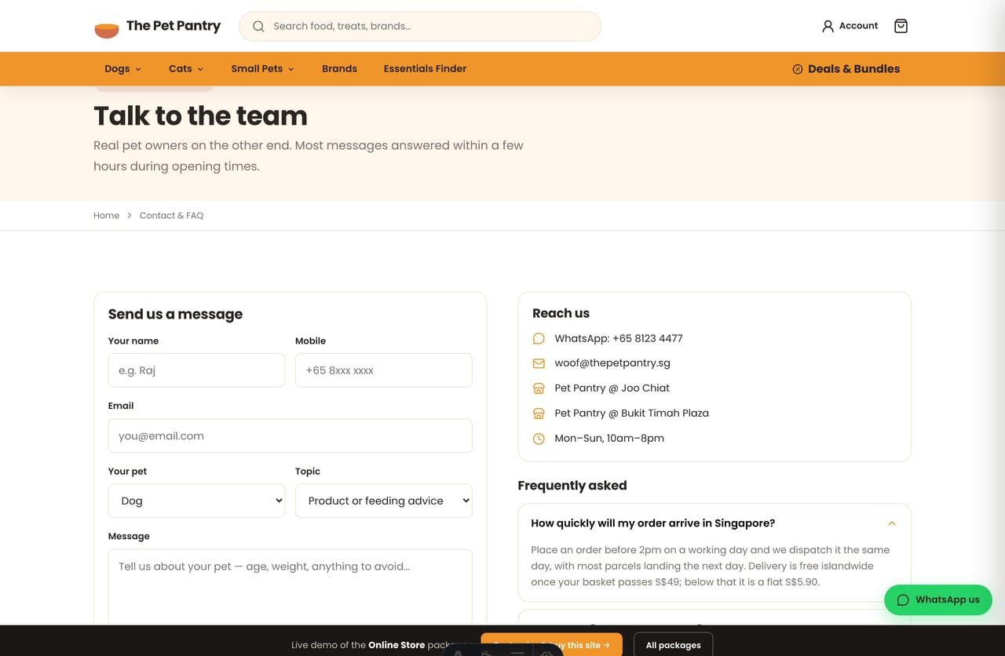Image resolution: width=1005 pixels, height=656 pixels.
Task: Click the search magnifier icon
Action: tap(258, 26)
